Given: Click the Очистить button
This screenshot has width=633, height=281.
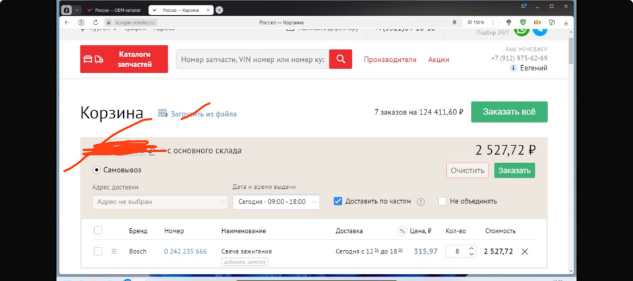Looking at the screenshot, I should tap(467, 170).
